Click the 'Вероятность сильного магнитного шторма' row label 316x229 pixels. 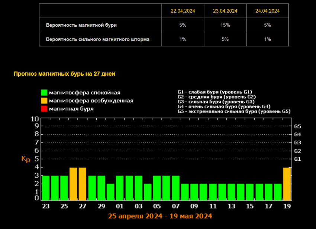point(97,39)
